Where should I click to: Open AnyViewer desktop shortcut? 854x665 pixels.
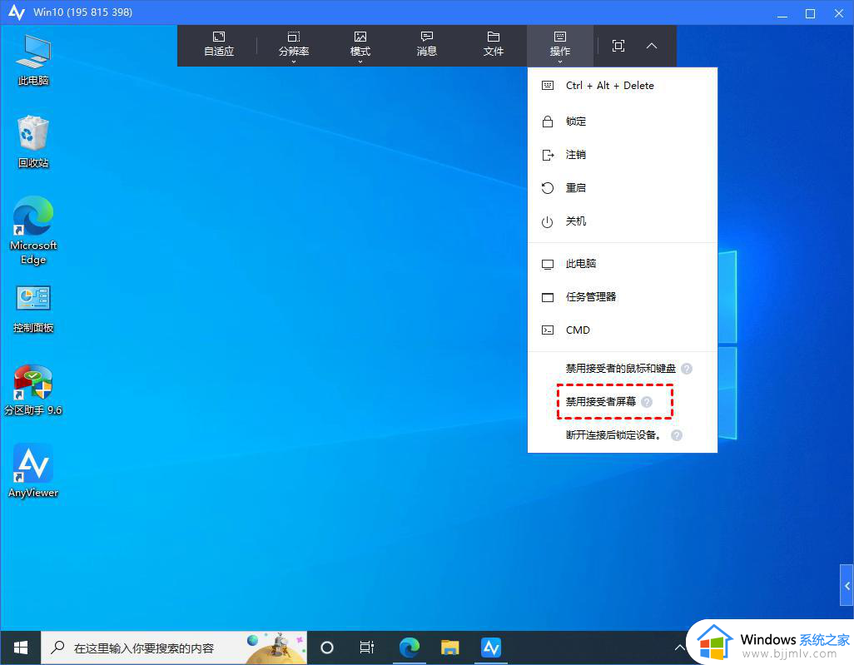pos(33,469)
